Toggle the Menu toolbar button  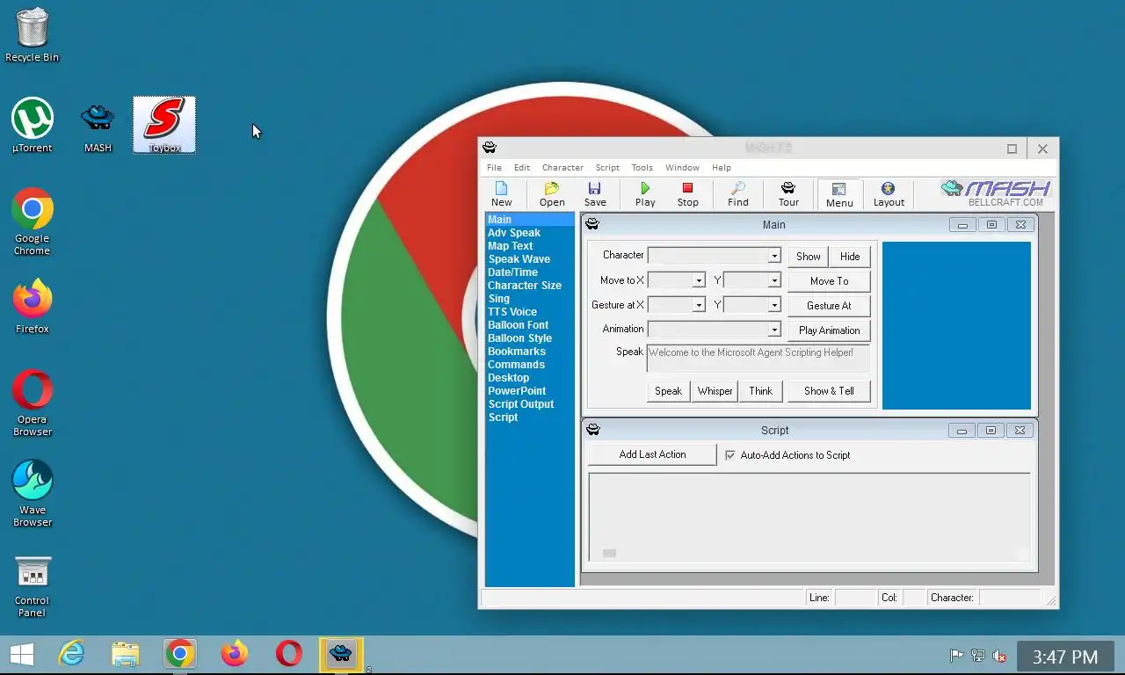pyautogui.click(x=839, y=194)
